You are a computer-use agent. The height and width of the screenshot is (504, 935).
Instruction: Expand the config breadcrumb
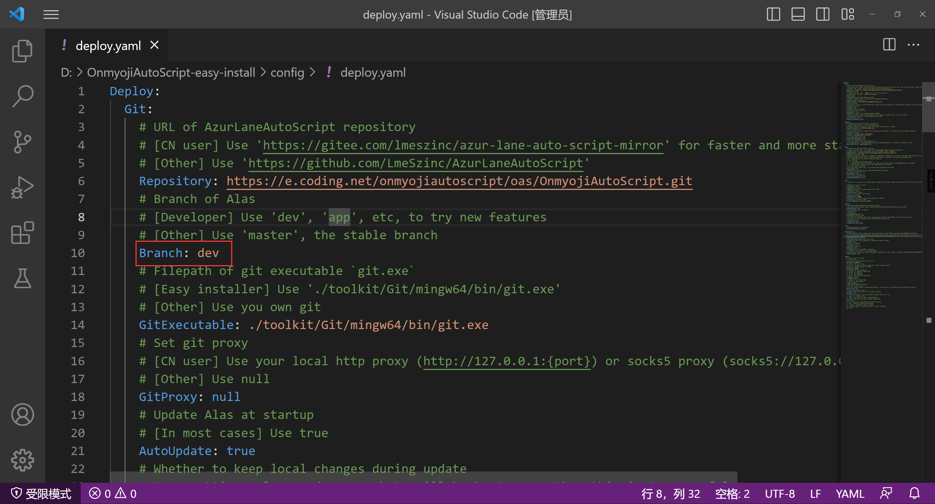(287, 72)
